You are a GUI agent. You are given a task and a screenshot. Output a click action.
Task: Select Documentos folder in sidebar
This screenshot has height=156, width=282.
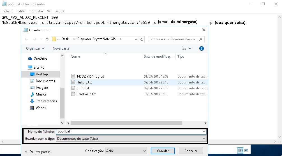click(x=45, y=81)
